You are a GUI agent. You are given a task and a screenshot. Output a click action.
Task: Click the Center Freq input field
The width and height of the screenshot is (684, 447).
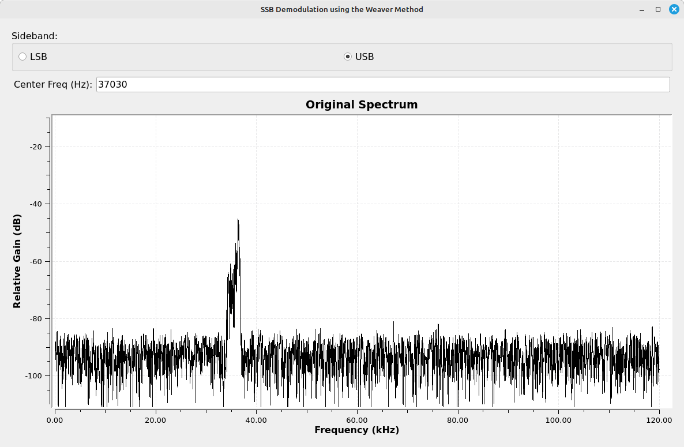(x=383, y=85)
